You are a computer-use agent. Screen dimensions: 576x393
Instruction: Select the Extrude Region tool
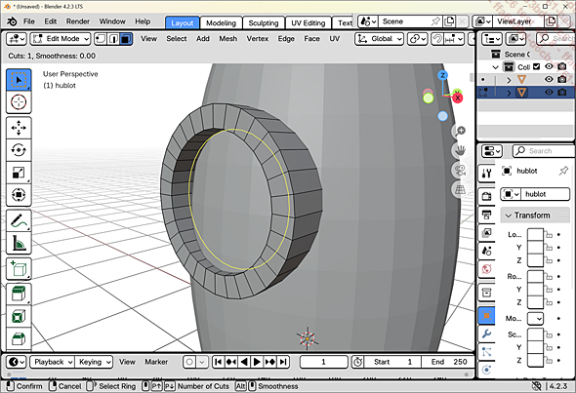pos(19,294)
